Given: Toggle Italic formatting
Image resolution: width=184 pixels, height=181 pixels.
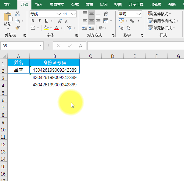Looking at the screenshot, I should 39,21.
